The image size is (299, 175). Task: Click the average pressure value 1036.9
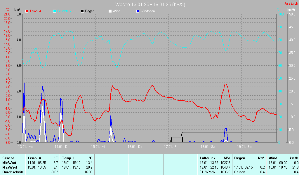pos(225,172)
